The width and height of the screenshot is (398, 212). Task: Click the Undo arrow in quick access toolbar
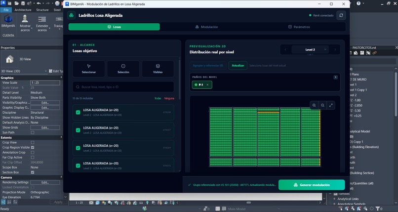[39, 3]
